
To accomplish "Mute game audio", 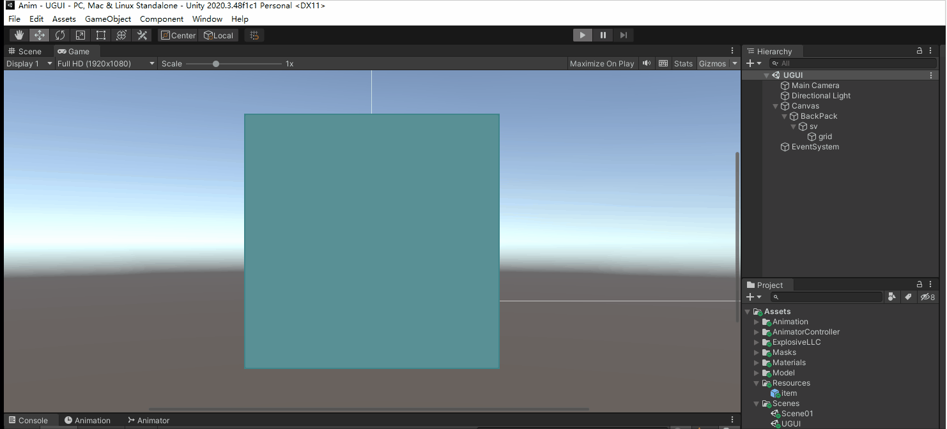I will pyautogui.click(x=647, y=63).
